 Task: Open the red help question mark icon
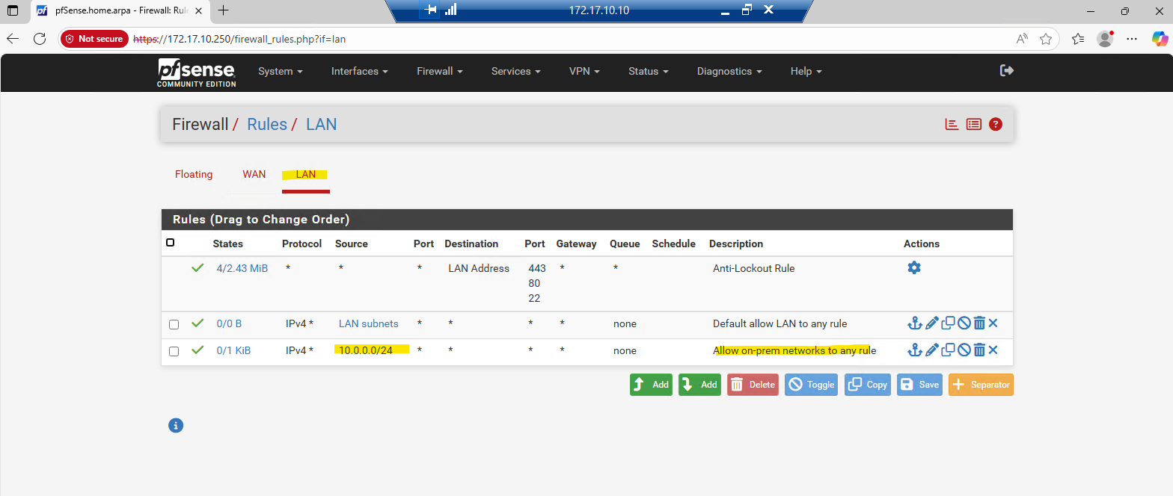click(x=995, y=124)
